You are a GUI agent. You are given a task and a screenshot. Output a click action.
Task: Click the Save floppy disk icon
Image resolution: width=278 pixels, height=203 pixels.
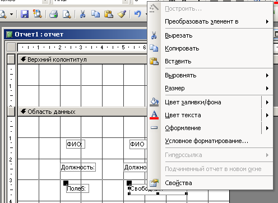(x=25, y=14)
